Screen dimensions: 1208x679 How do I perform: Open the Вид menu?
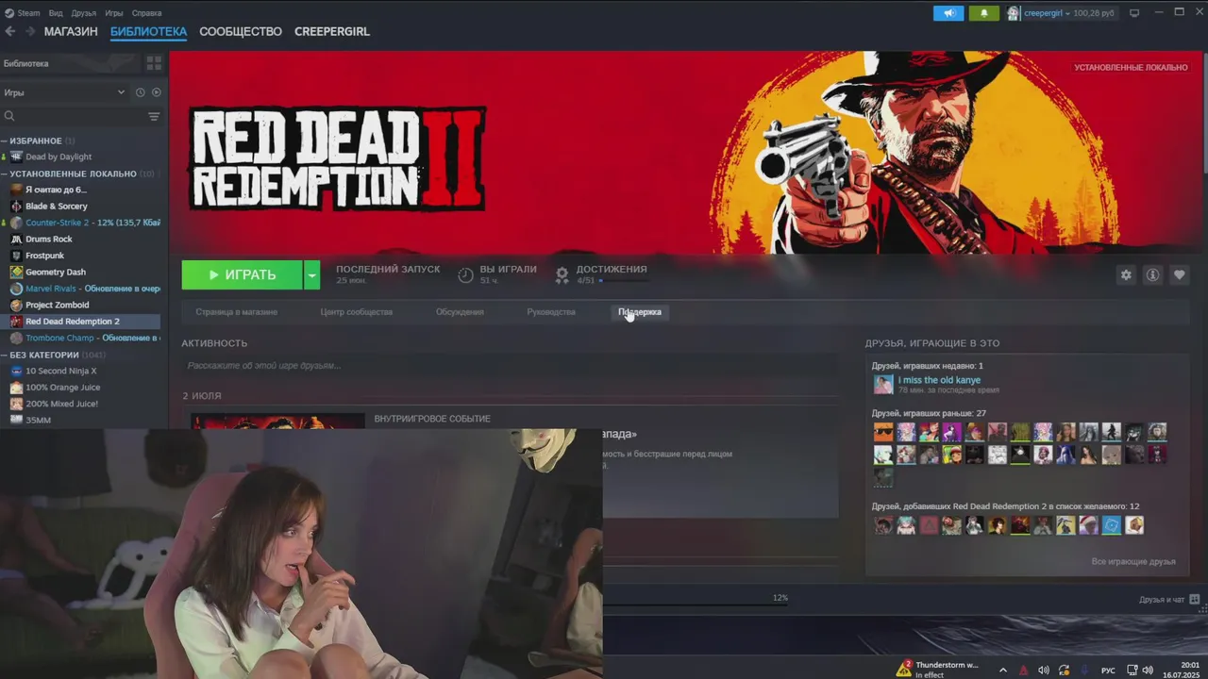pyautogui.click(x=56, y=13)
